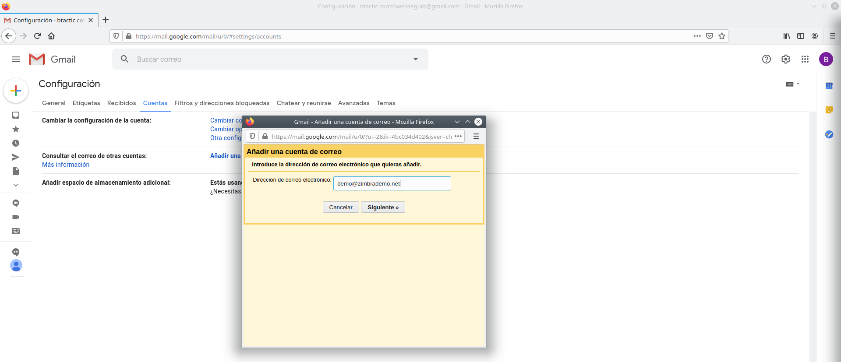This screenshot has width=841, height=362.
Task: Open a new Firefox tab
Action: tap(106, 20)
